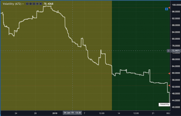
Task: Click the blue pane collapse arrows button
Action: click(167, 9)
